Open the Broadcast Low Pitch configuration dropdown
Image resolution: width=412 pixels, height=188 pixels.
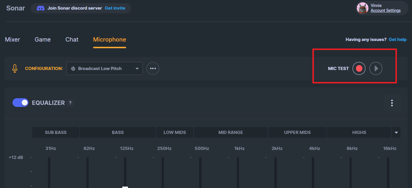coord(105,68)
